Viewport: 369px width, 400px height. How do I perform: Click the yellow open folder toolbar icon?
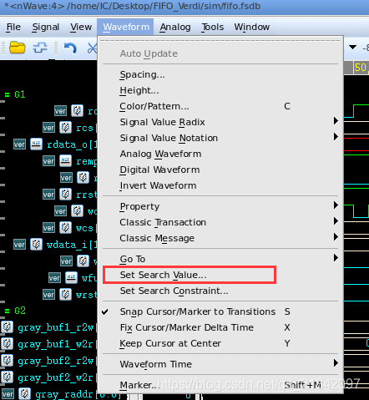[18, 48]
